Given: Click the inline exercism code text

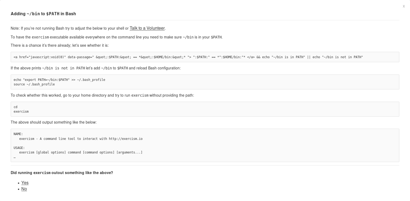Looking at the screenshot, I should pos(40,37).
